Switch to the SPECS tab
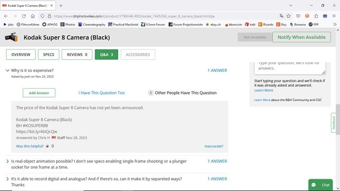The width and height of the screenshot is (340, 191). 49,54
